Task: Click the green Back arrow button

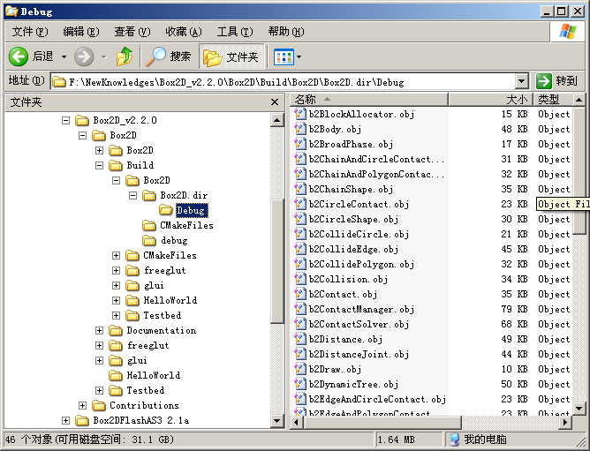Action: [x=19, y=56]
